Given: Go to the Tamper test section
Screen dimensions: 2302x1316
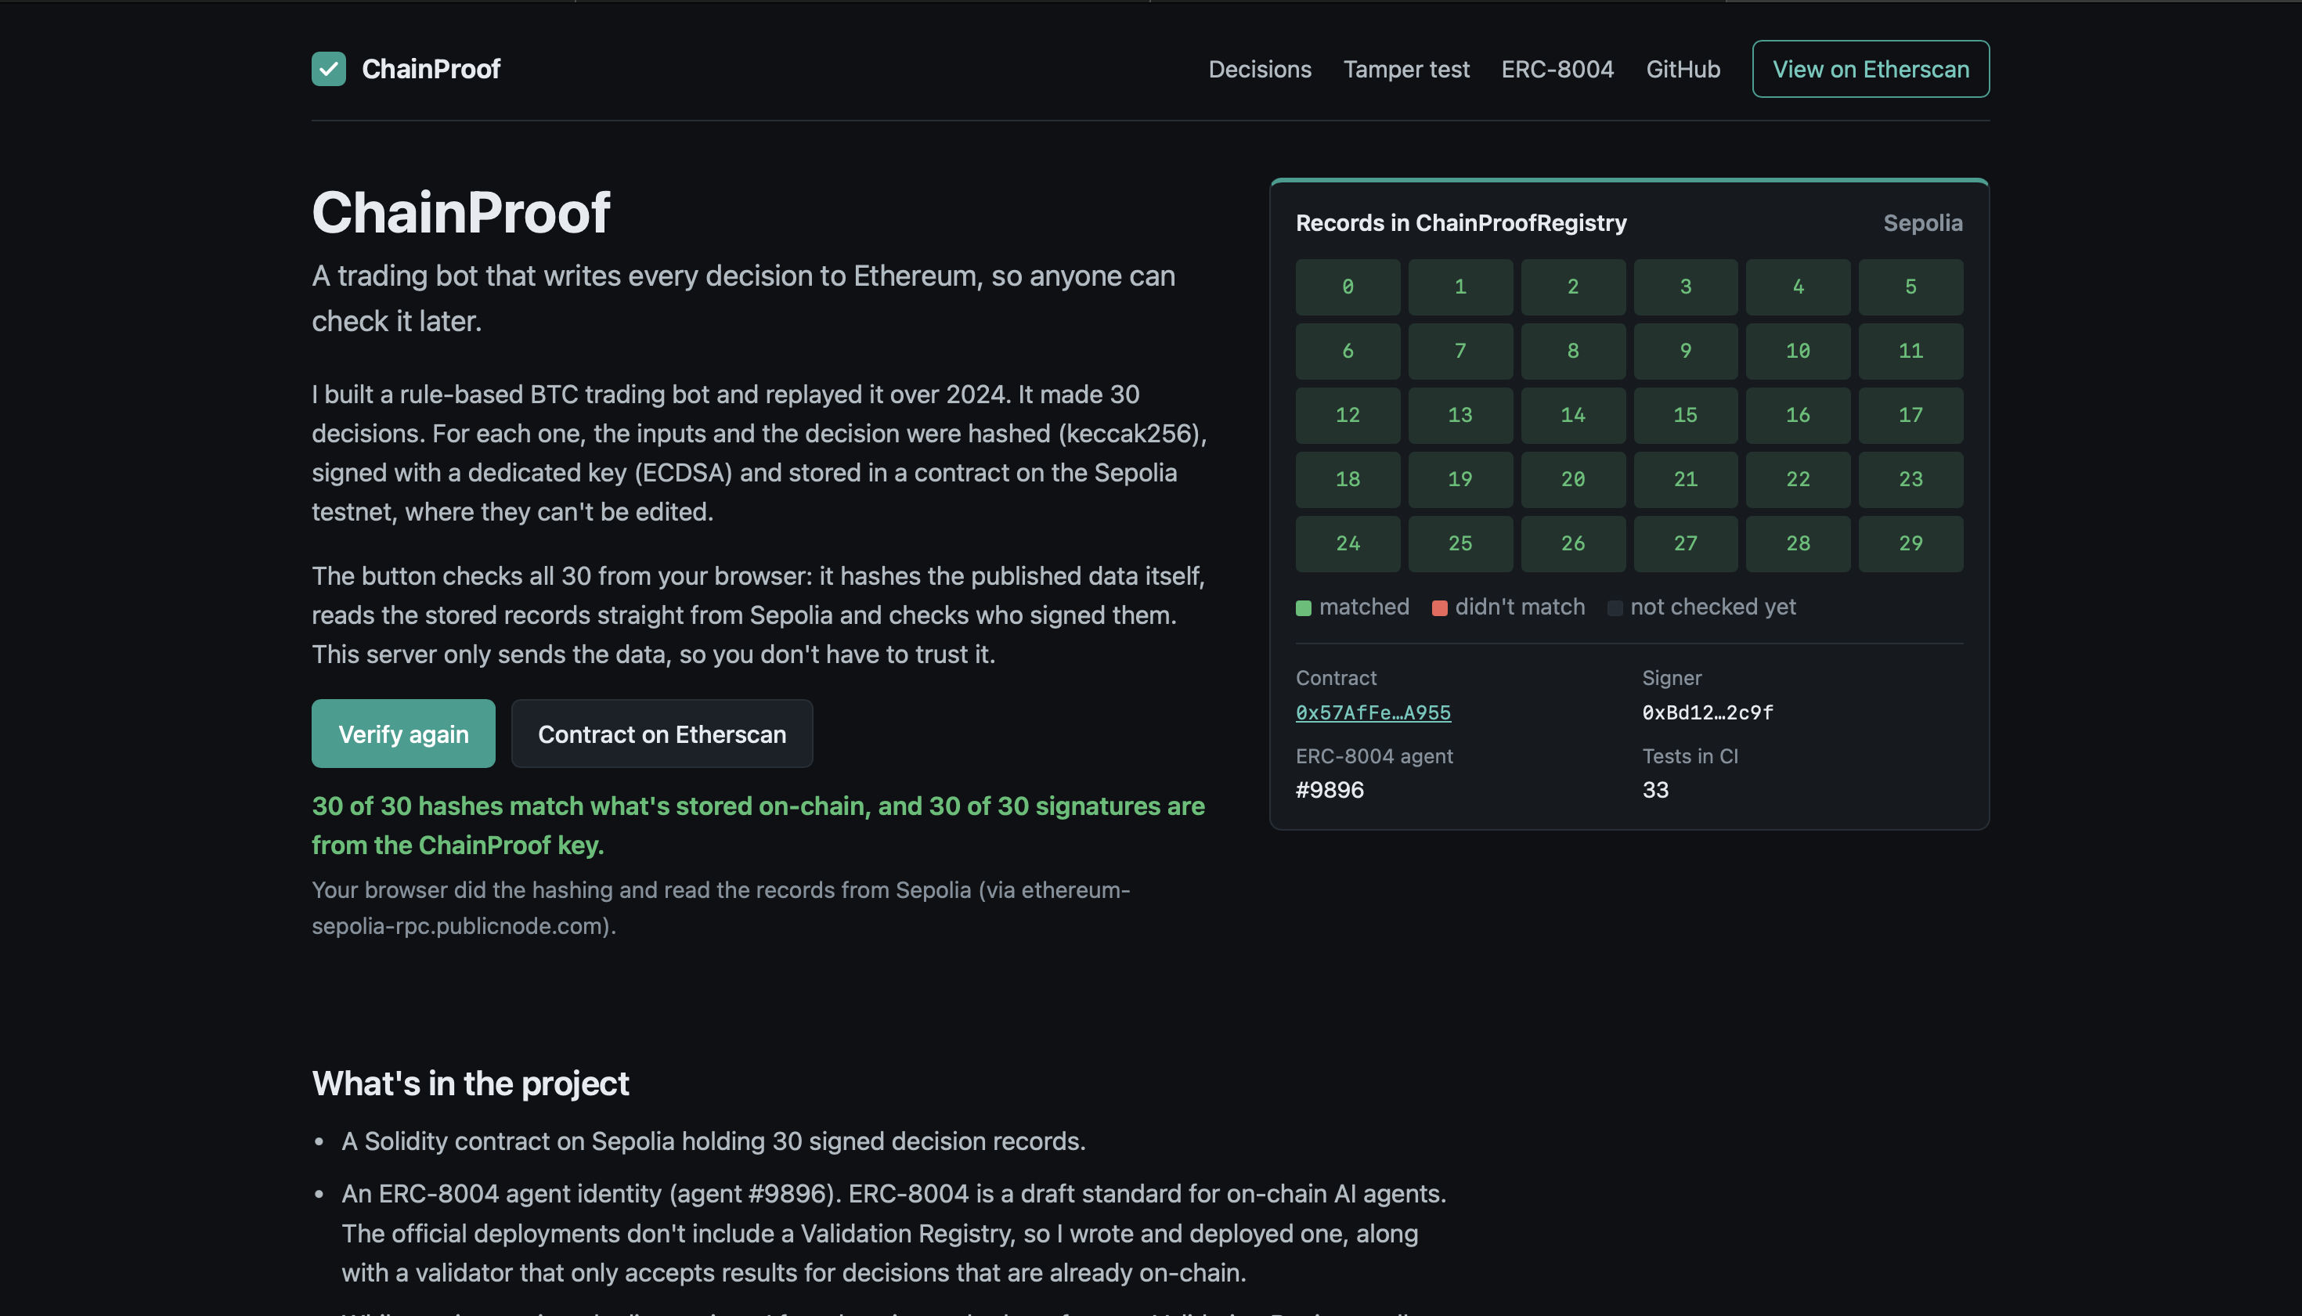Looking at the screenshot, I should (1405, 69).
